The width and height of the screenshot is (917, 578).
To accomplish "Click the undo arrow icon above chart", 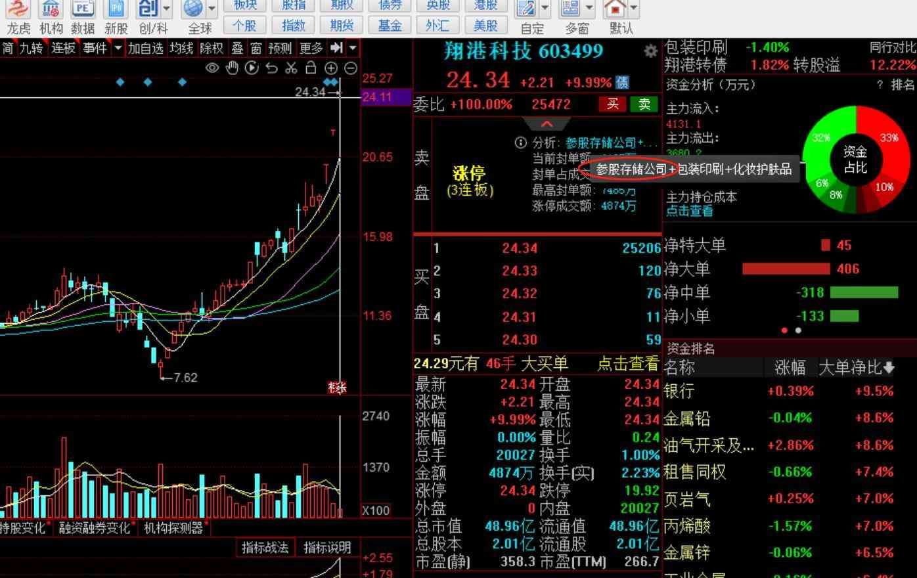I will (271, 68).
